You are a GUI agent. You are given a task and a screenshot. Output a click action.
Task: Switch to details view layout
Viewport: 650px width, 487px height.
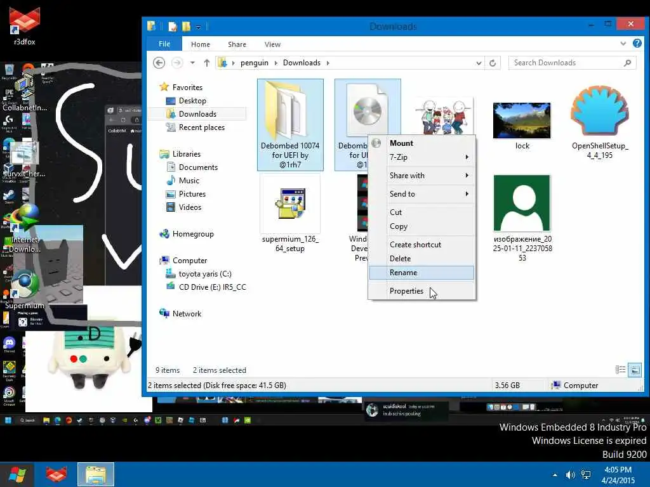pos(620,370)
